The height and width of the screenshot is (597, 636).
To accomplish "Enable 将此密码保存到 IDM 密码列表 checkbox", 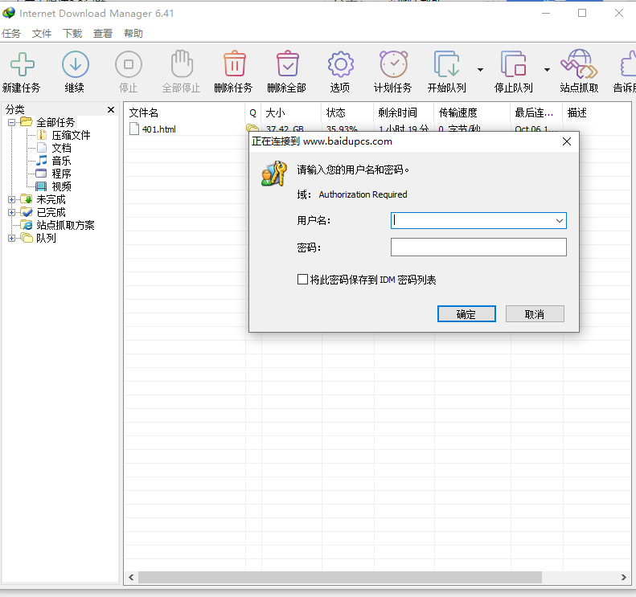I will click(302, 280).
